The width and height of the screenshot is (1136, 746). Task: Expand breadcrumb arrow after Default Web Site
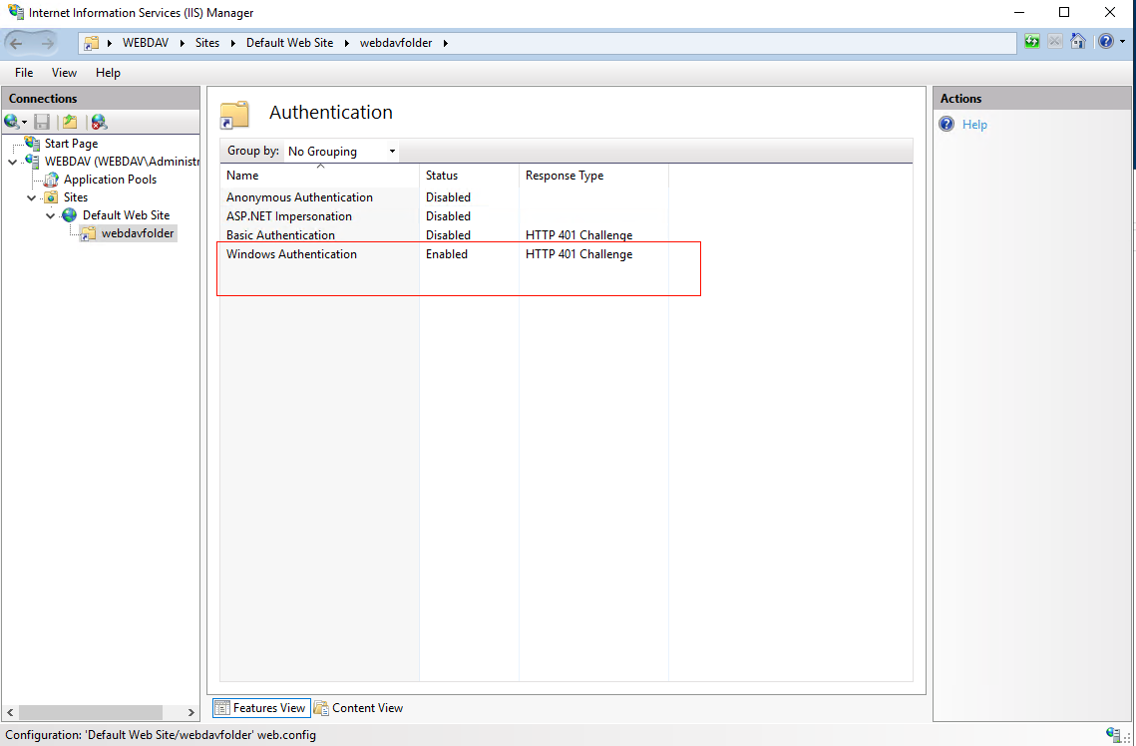346,43
